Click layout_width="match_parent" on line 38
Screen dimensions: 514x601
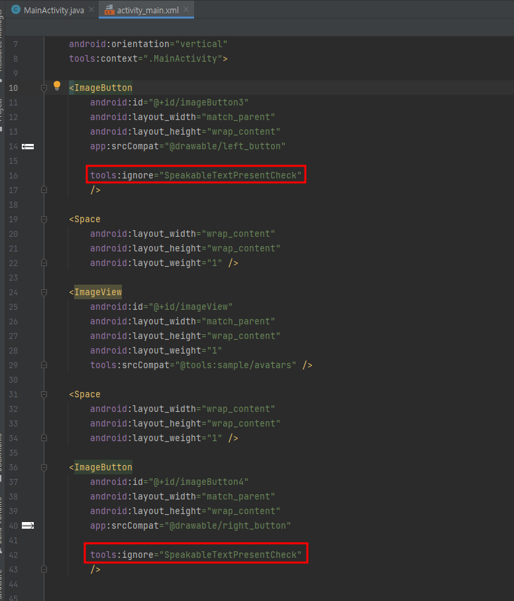(x=183, y=496)
